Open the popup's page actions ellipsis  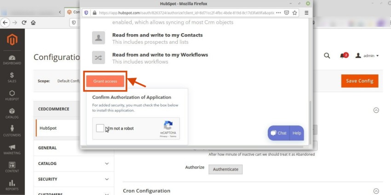(x=279, y=13)
